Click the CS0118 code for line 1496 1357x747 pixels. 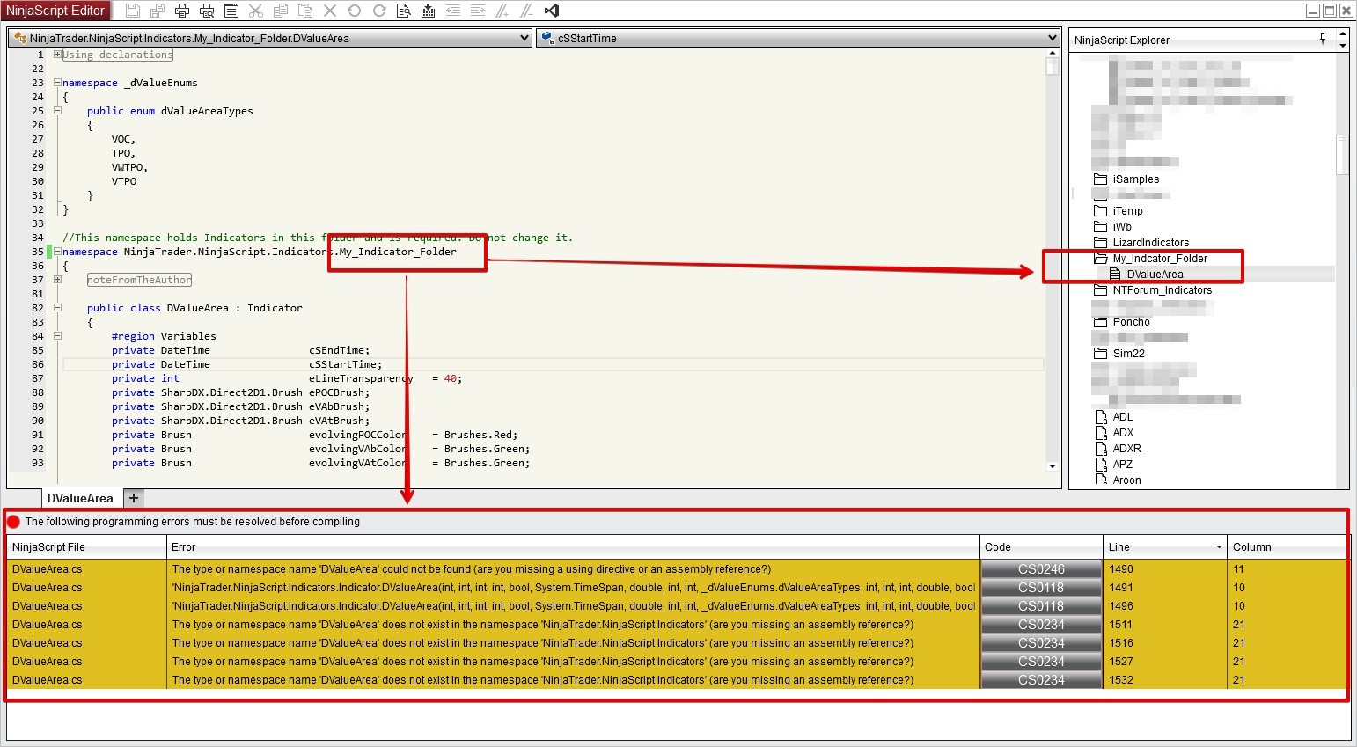(x=1041, y=606)
